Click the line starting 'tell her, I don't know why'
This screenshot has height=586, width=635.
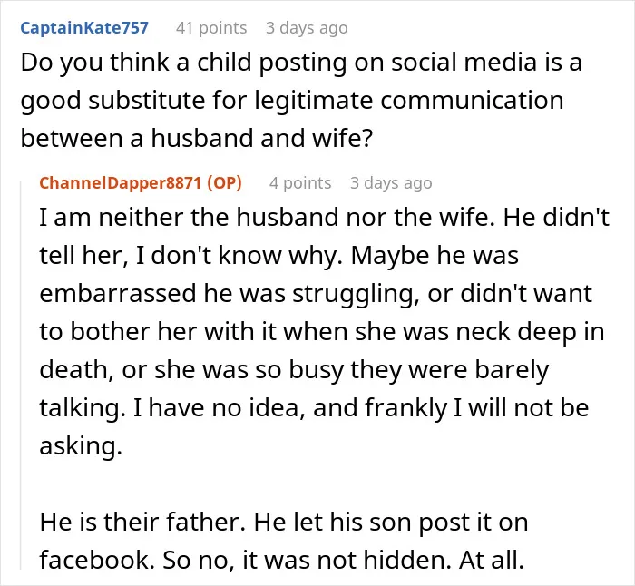(279, 256)
